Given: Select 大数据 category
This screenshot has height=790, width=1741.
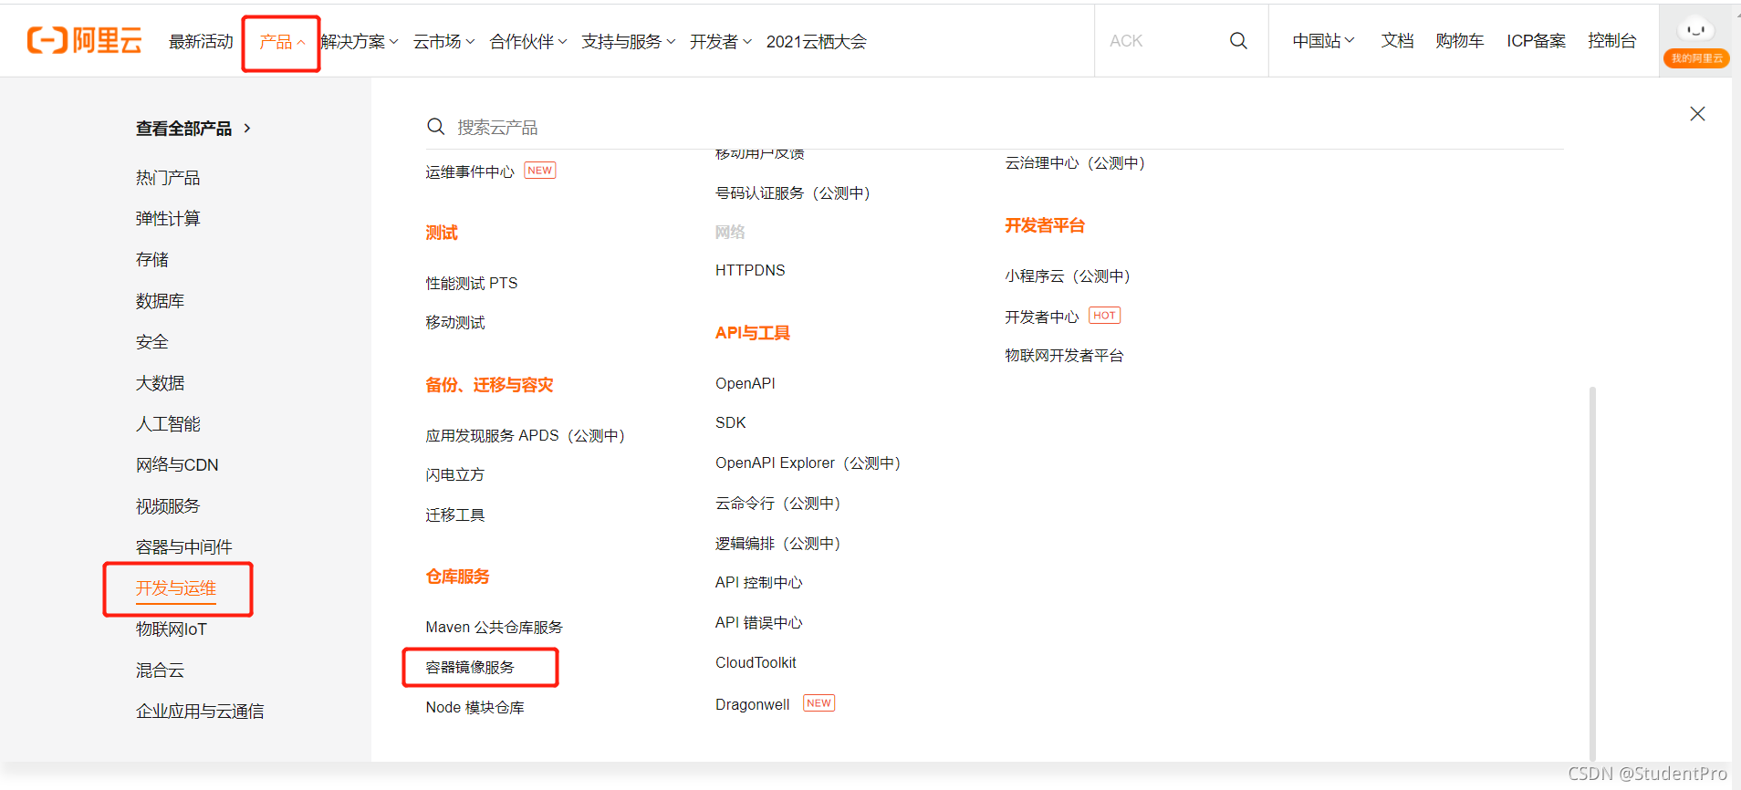Looking at the screenshot, I should 160,383.
